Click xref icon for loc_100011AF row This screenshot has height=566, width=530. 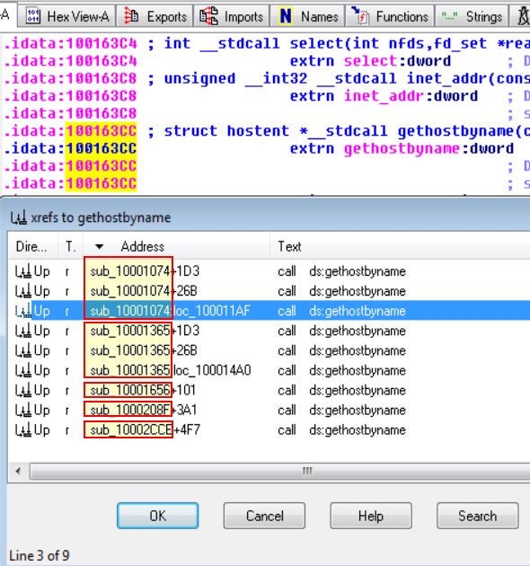point(22,311)
